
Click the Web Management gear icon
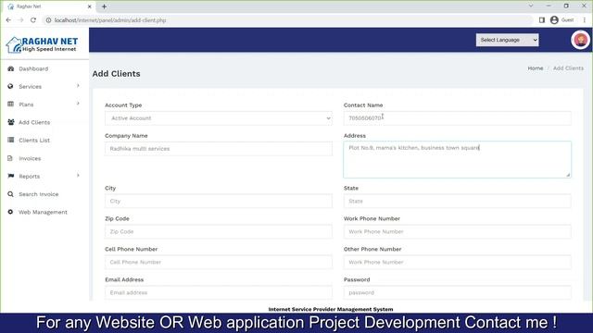click(10, 212)
